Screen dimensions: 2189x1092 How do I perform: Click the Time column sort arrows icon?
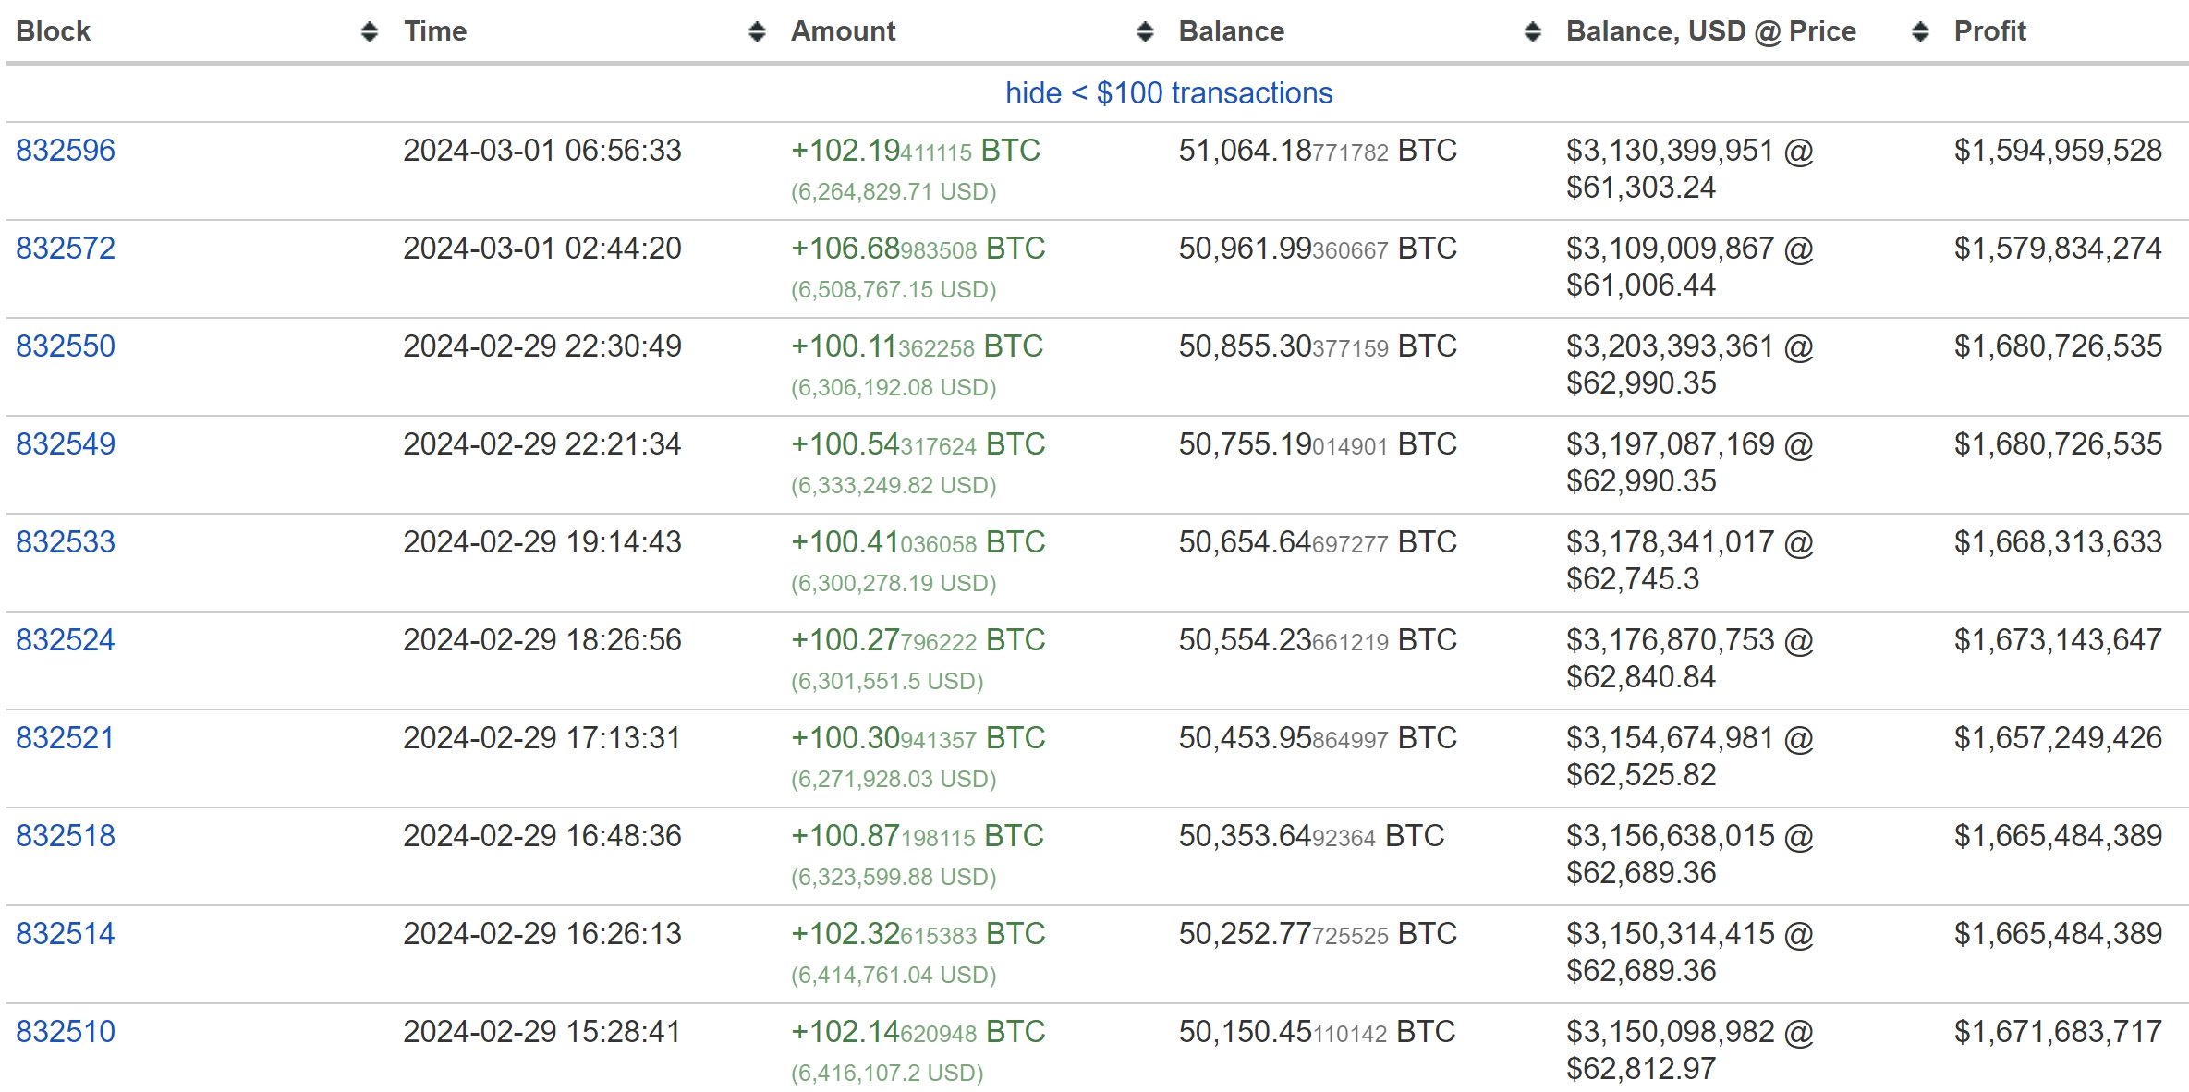pos(757,32)
